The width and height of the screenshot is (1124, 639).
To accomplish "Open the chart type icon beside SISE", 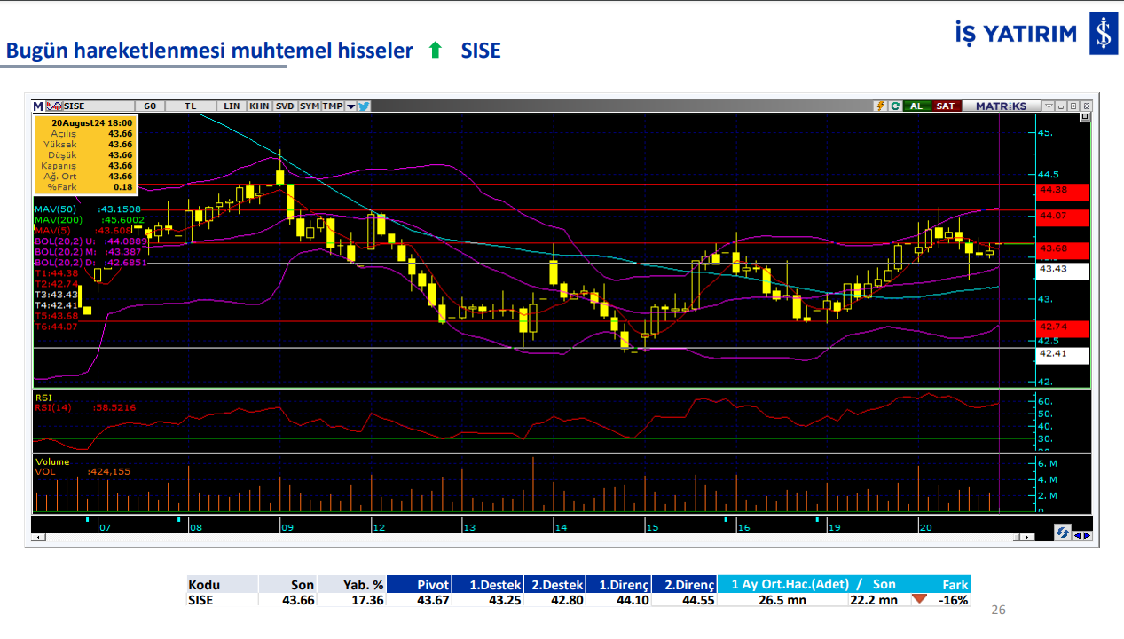I will [53, 106].
